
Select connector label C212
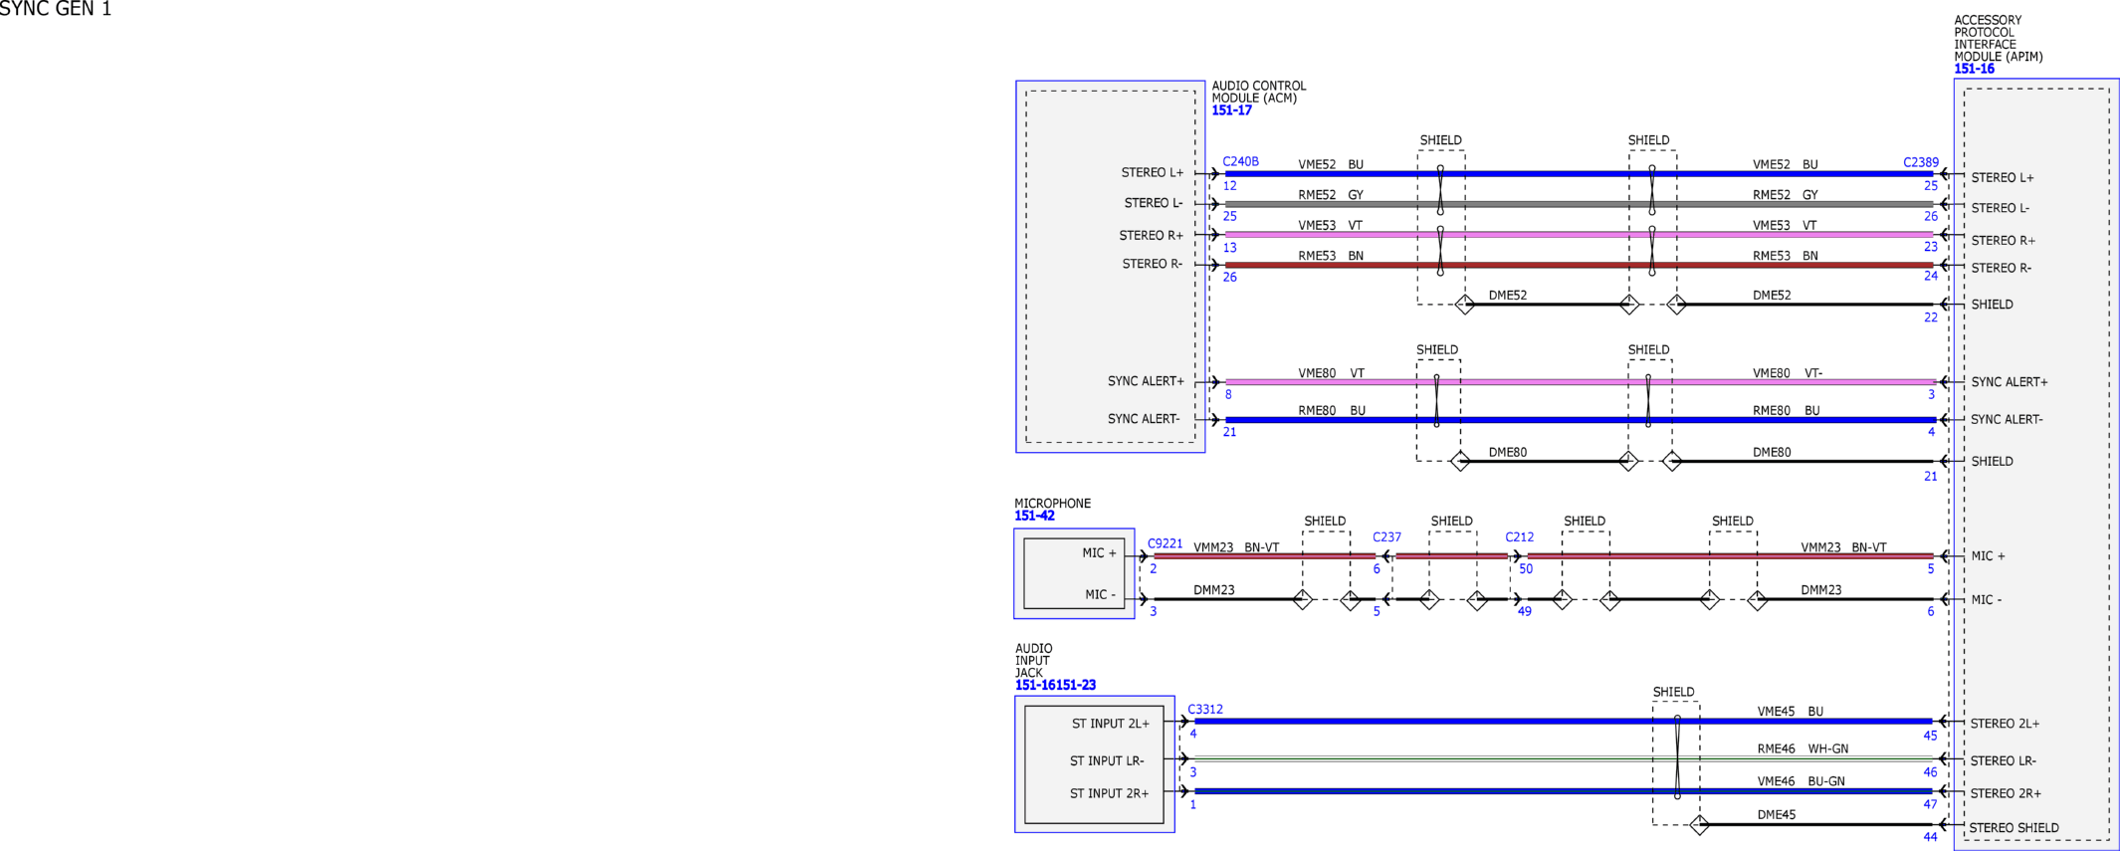(x=1519, y=536)
